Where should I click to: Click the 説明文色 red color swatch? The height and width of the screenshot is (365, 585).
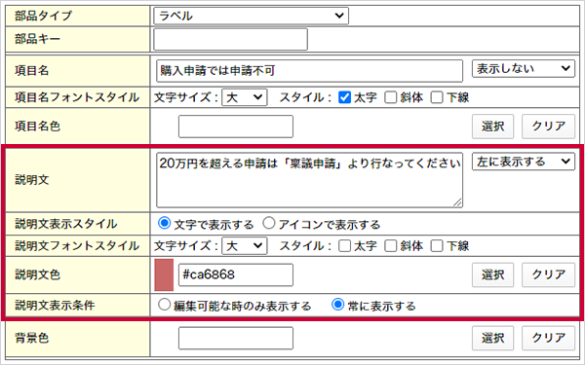click(x=164, y=274)
